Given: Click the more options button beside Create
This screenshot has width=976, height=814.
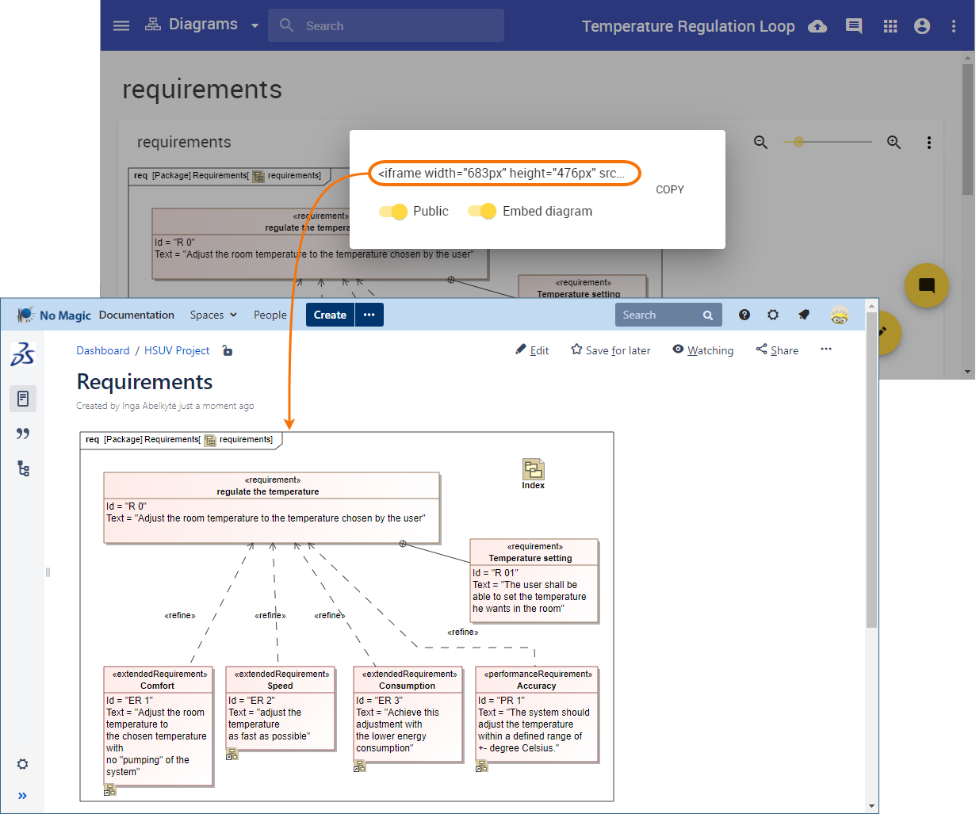Looking at the screenshot, I should pos(369,315).
